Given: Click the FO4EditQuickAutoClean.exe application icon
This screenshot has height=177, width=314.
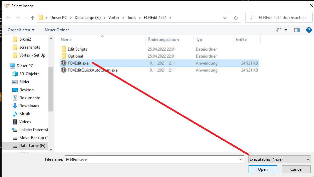Looking at the screenshot, I should coord(64,70).
